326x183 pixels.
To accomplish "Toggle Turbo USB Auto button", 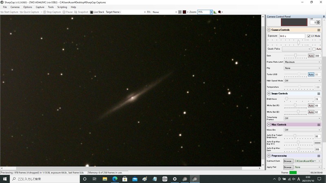I will tap(311, 74).
